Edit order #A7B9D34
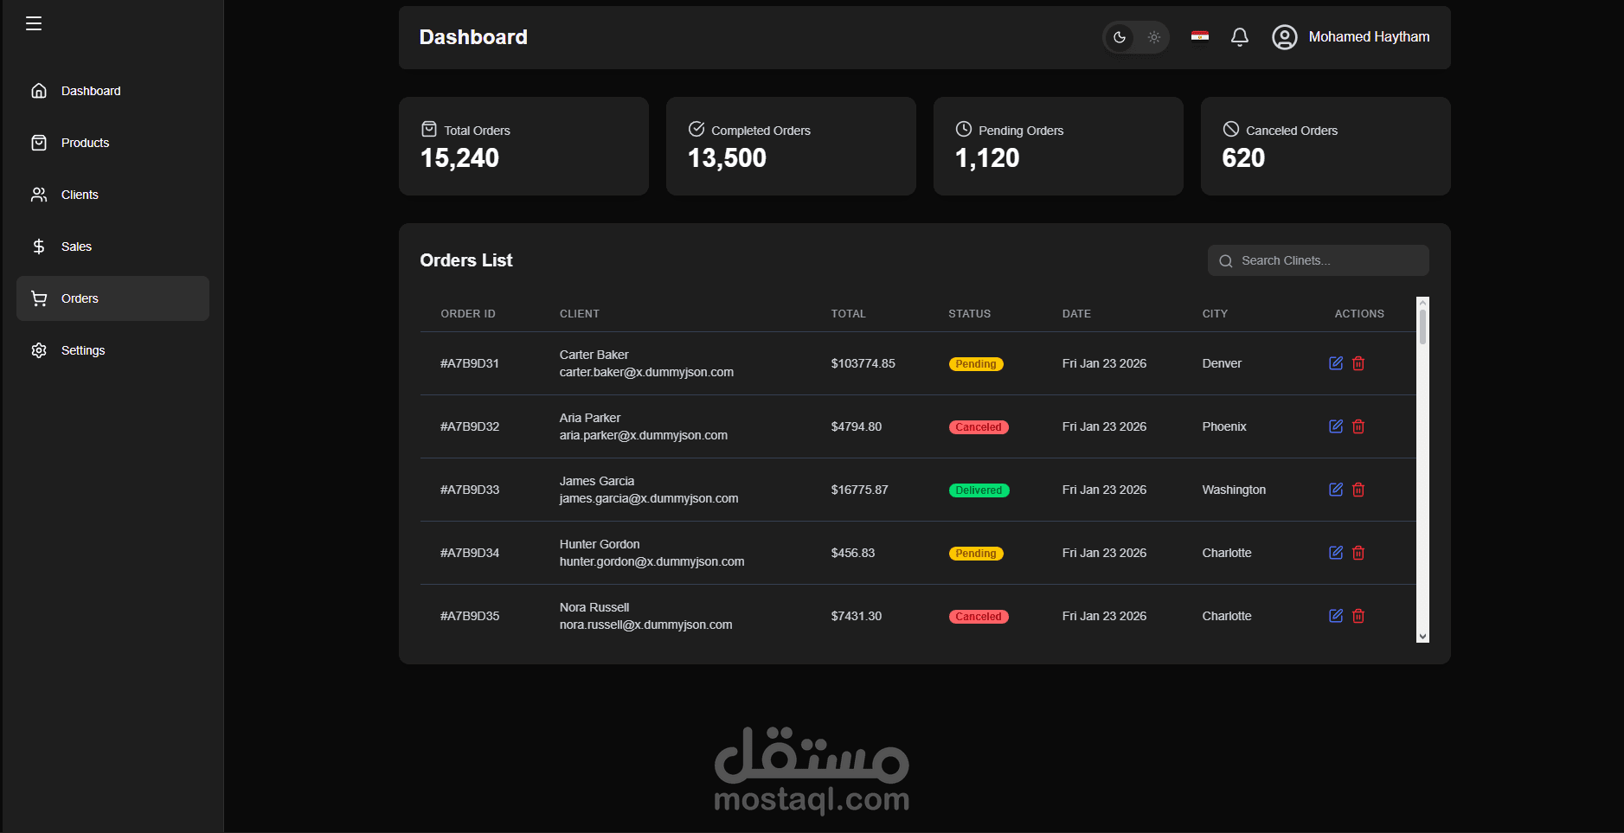Image resolution: width=1624 pixels, height=833 pixels. [1336, 553]
